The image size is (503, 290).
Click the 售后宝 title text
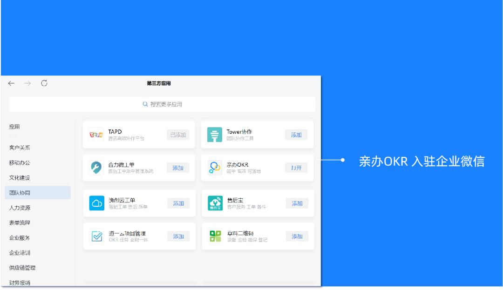235,200
